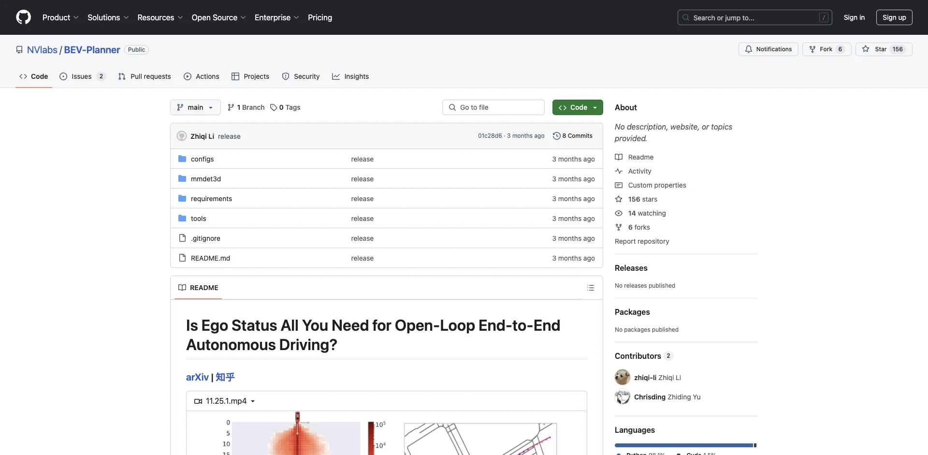Open the README.md file name
This screenshot has width=928, height=455.
210,258
